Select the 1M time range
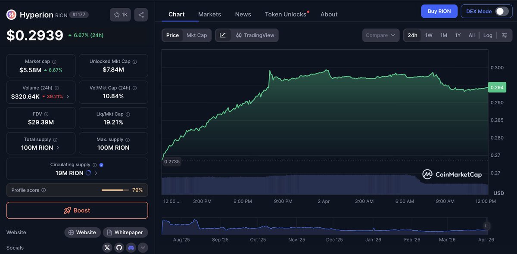 444,35
